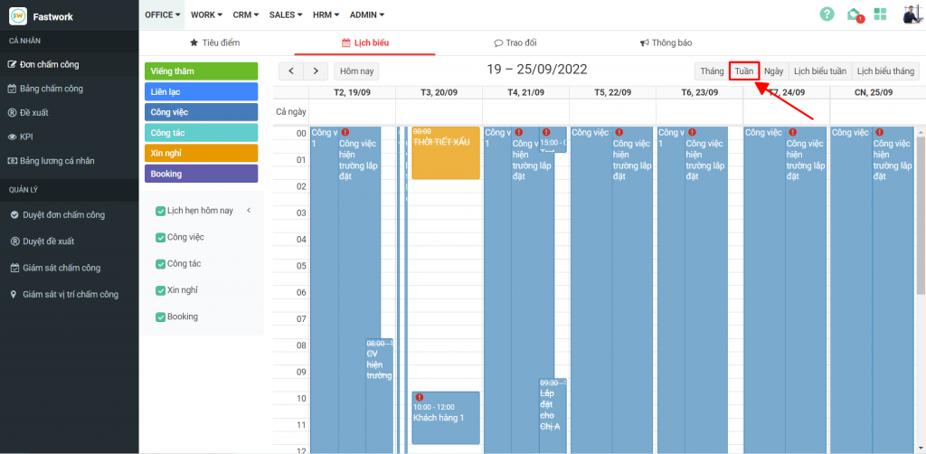Viewport: 926px width, 454px height.
Task: Expand the HRM dropdown menu
Action: click(326, 14)
